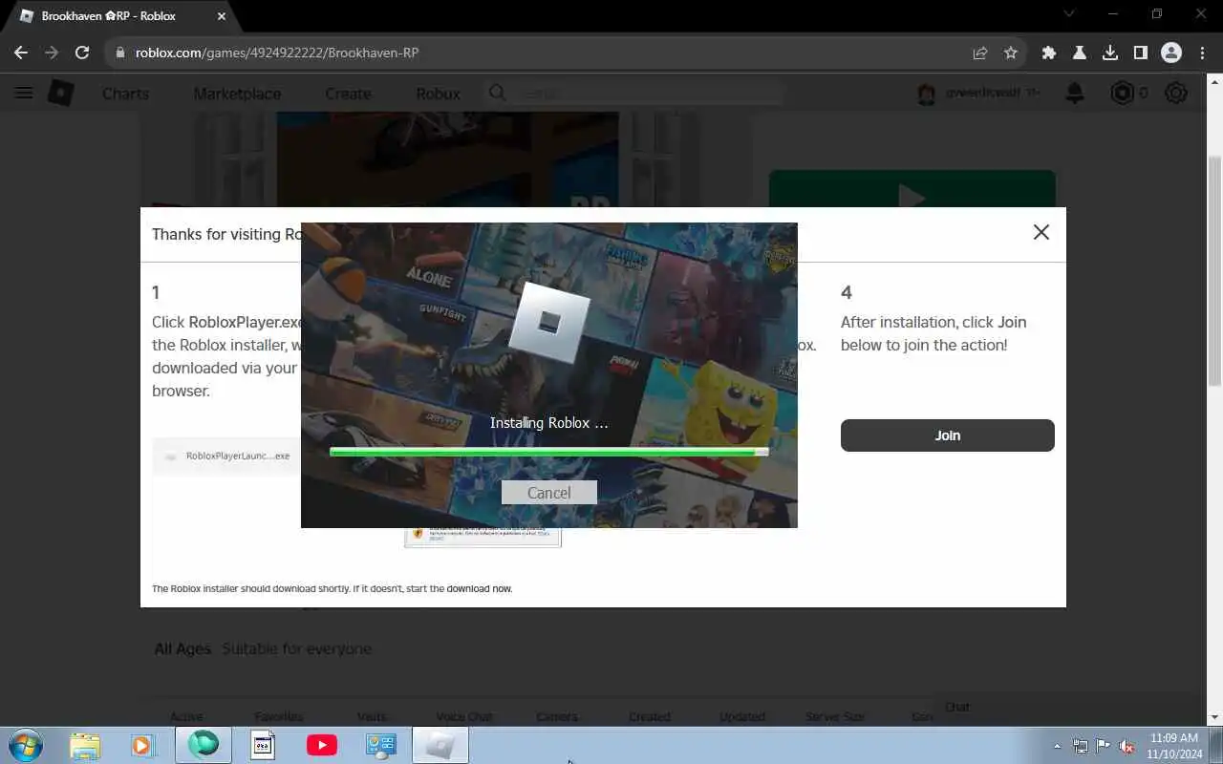The image size is (1223, 764).
Task: Open the Windows Start menu
Action: point(24,745)
